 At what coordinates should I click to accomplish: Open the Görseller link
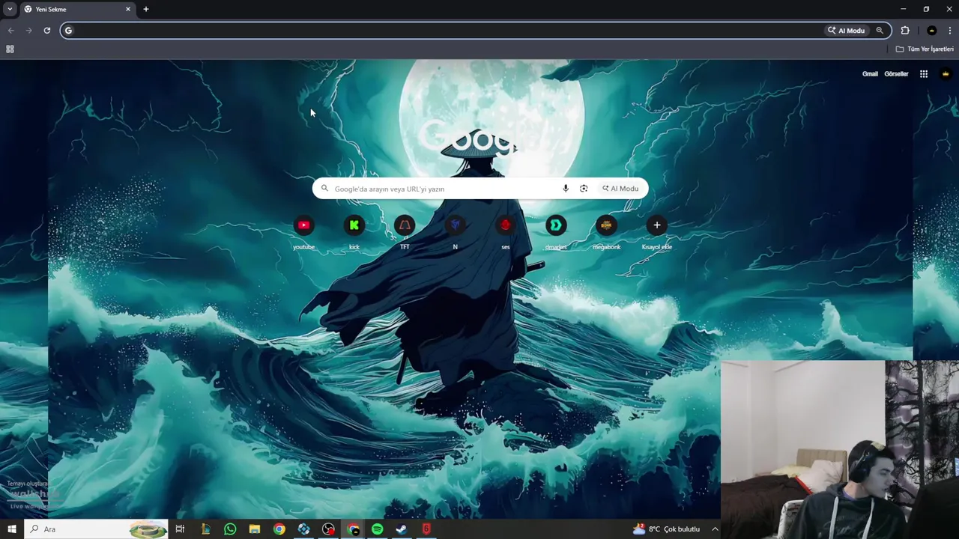pyautogui.click(x=896, y=74)
